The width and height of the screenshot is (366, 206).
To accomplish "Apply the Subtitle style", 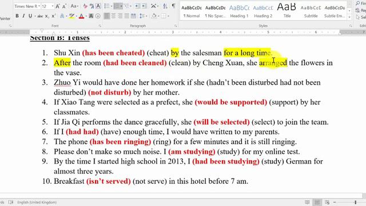I will pyautogui.click(x=311, y=11).
